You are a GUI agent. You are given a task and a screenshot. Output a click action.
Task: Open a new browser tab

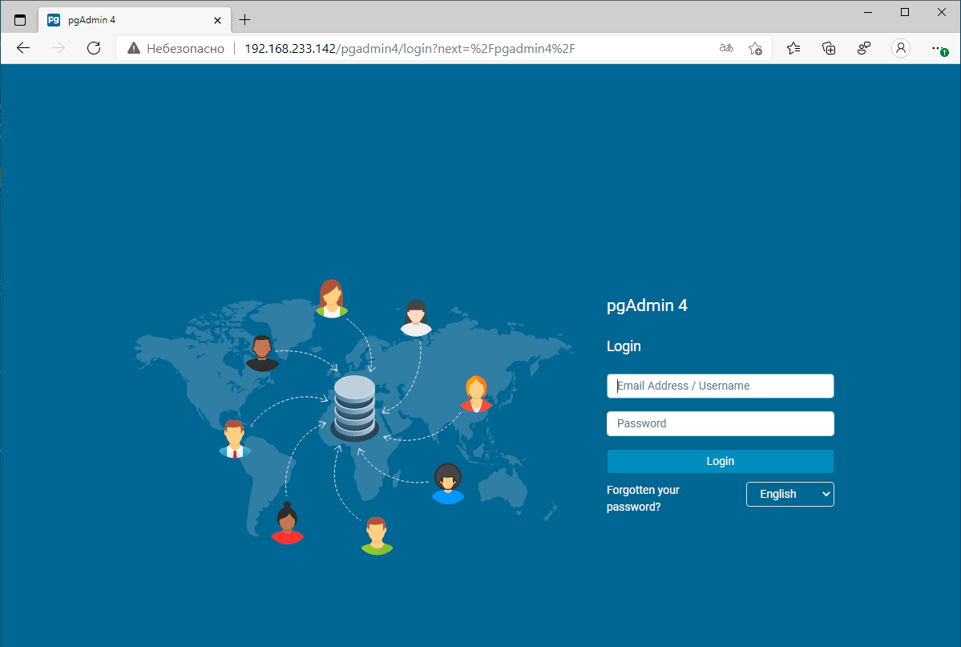[245, 20]
